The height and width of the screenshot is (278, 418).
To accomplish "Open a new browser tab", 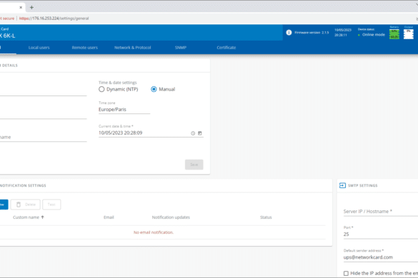I will [x=31, y=7].
